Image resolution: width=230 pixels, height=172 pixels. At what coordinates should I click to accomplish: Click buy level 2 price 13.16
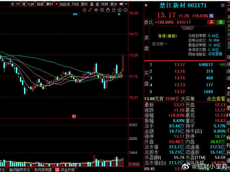(180, 71)
